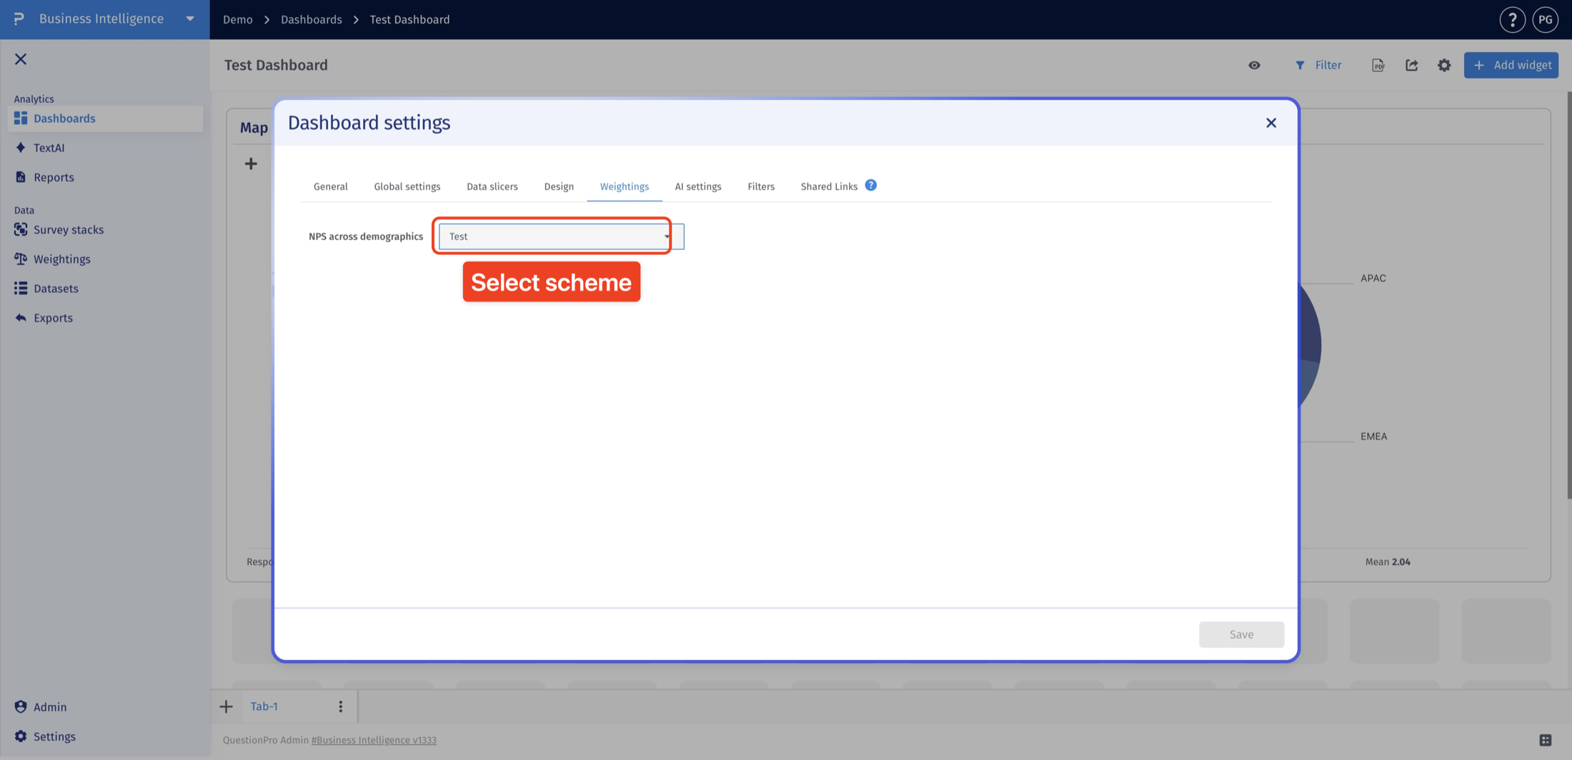The height and width of the screenshot is (760, 1572).
Task: Open the Design tab
Action: click(559, 186)
